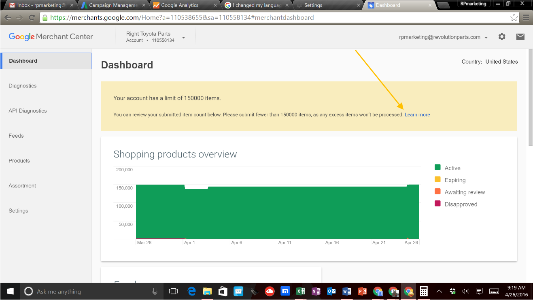Go back to the previous page
The image size is (533, 300).
click(8, 18)
